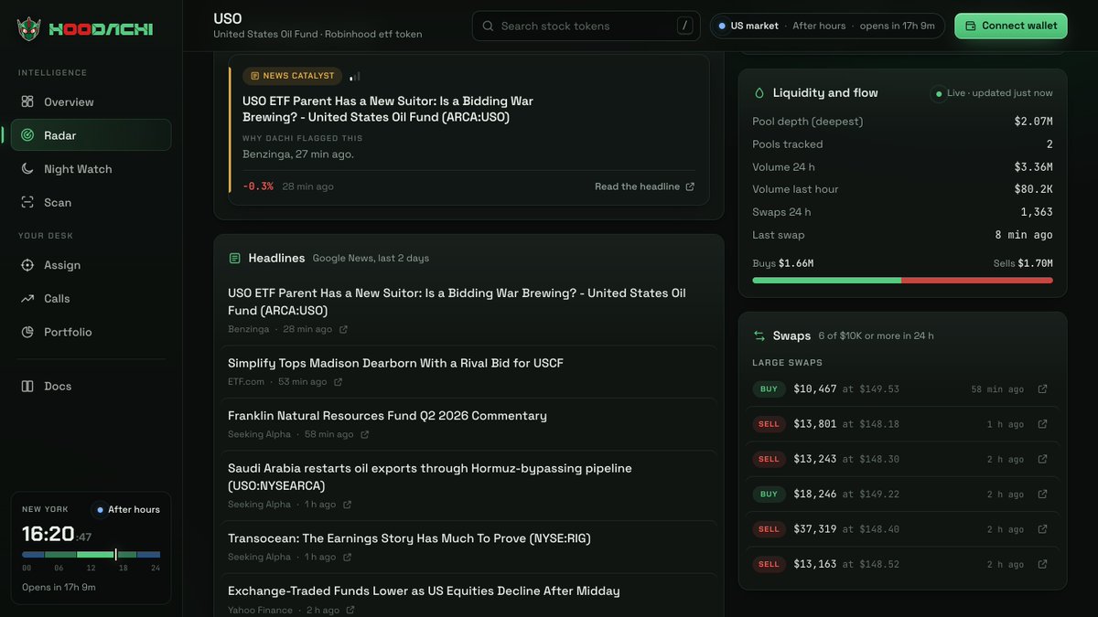
Task: Click the Volume last hour value $80.2K
Action: tap(1033, 189)
